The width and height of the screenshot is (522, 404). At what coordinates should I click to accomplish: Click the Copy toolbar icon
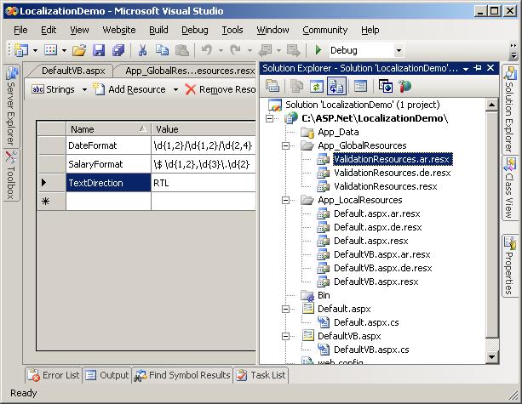coord(162,50)
